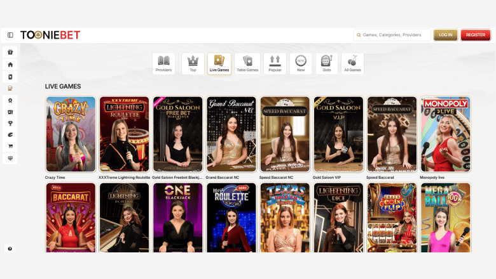Open ONE Blackjack thumbnail
The height and width of the screenshot is (279, 496).
(x=178, y=217)
